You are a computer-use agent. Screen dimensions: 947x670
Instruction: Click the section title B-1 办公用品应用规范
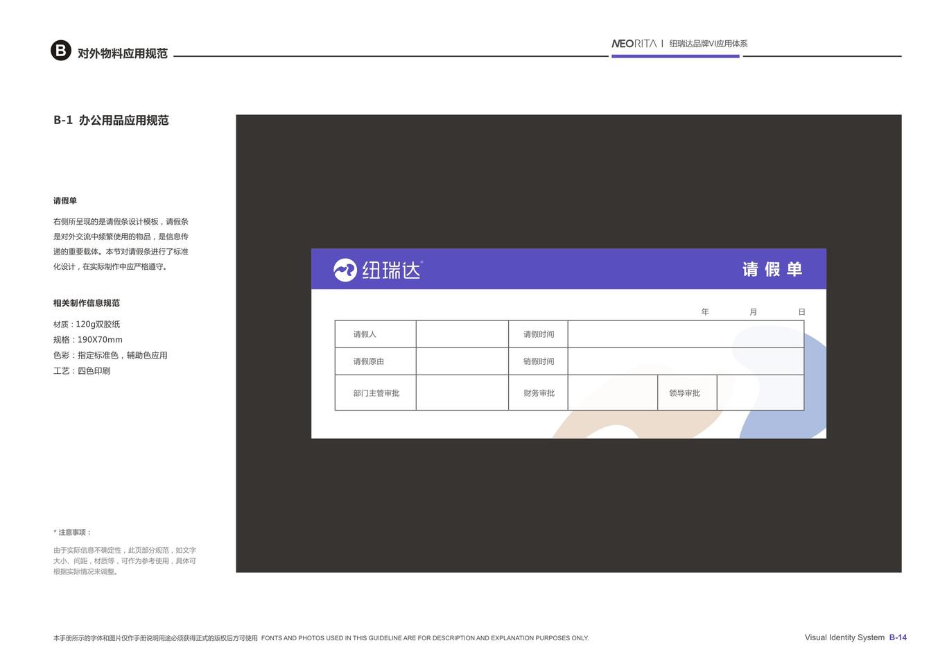111,120
